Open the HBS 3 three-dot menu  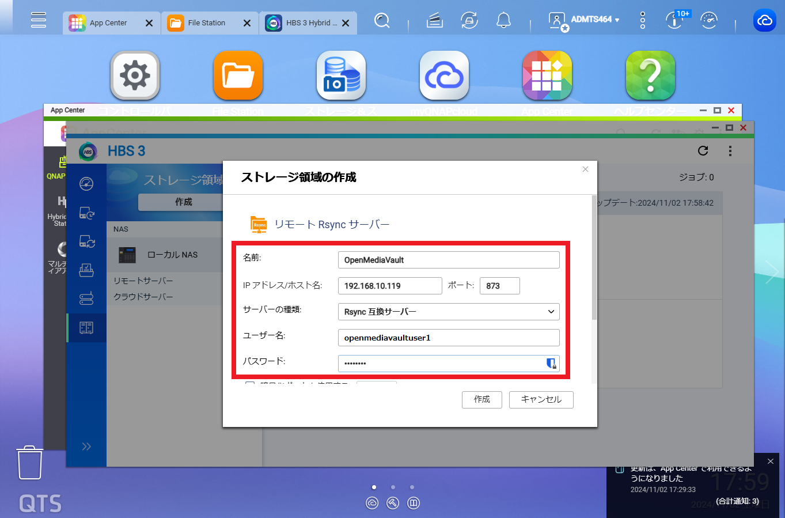click(x=730, y=151)
